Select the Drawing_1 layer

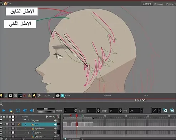point(39,136)
